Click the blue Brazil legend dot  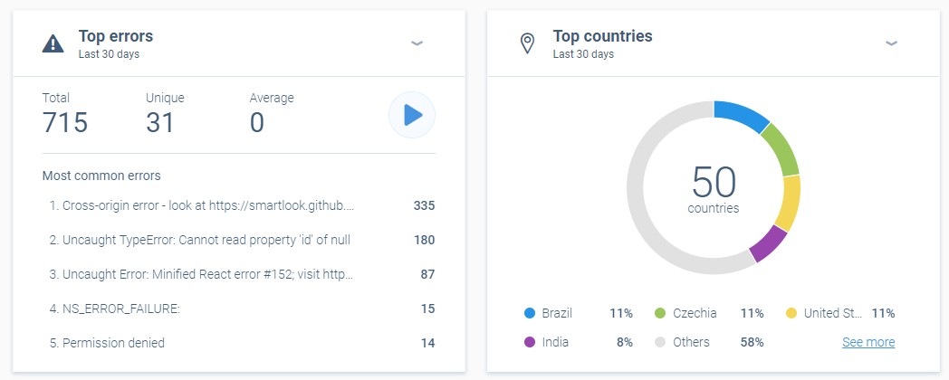click(x=530, y=313)
